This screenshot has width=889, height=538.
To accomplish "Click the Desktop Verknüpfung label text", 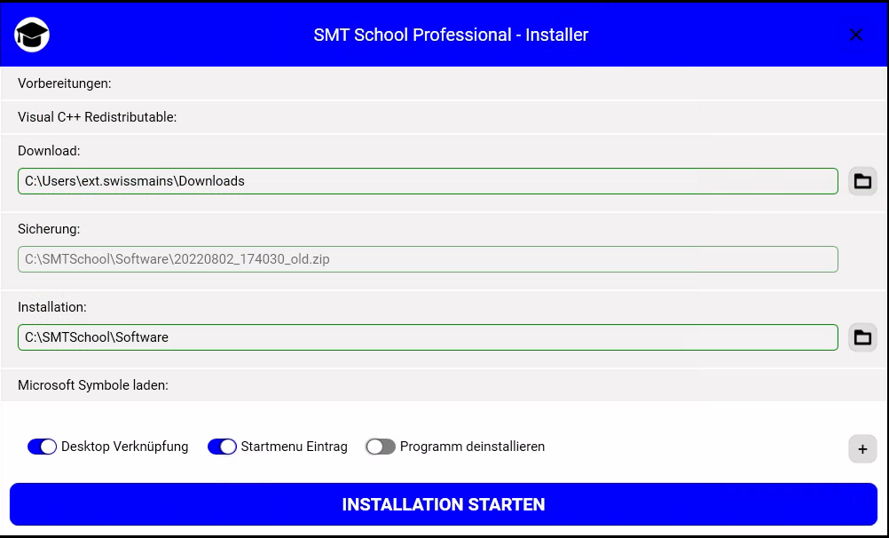I will pos(124,447).
